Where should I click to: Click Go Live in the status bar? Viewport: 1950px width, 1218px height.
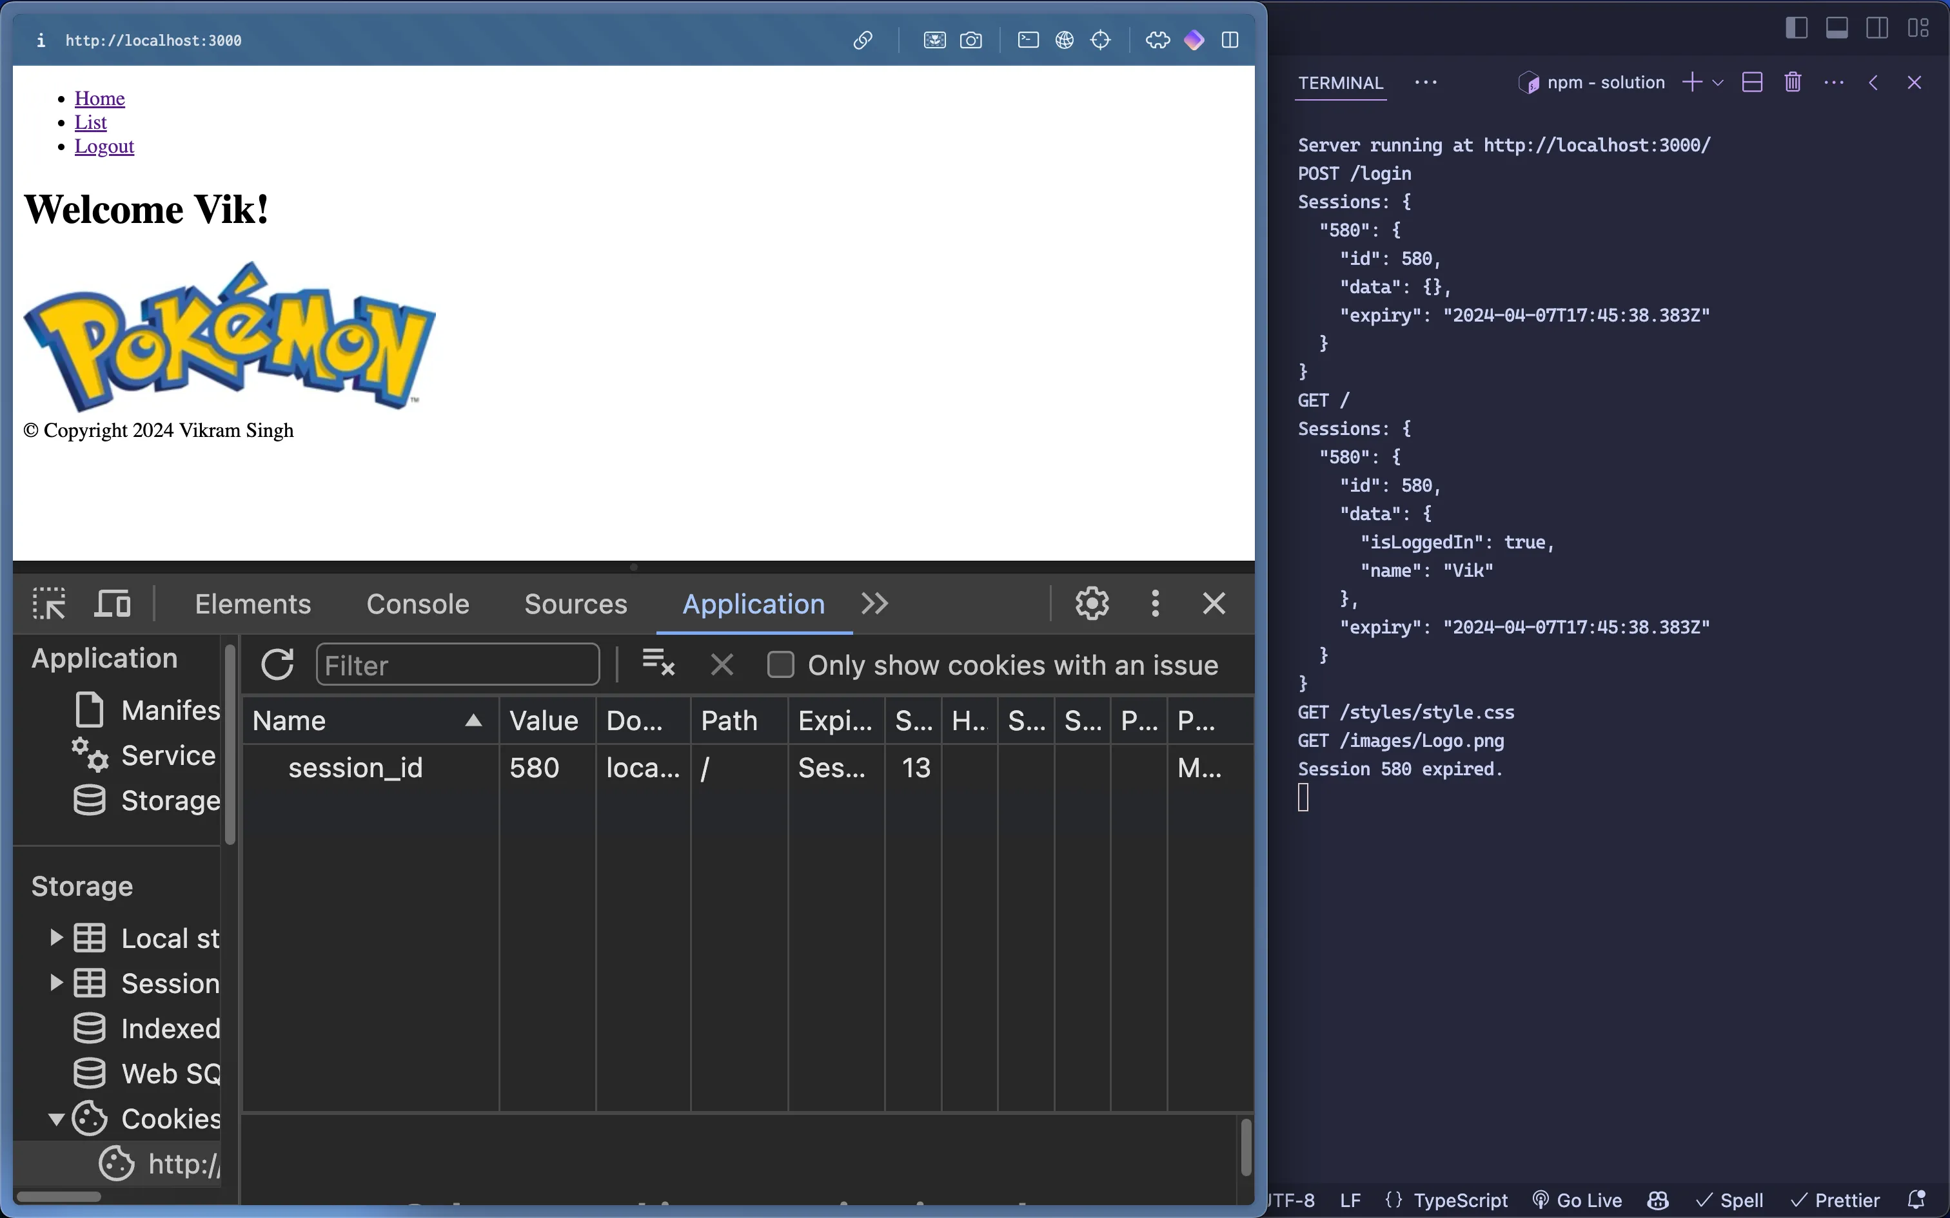click(1578, 1200)
